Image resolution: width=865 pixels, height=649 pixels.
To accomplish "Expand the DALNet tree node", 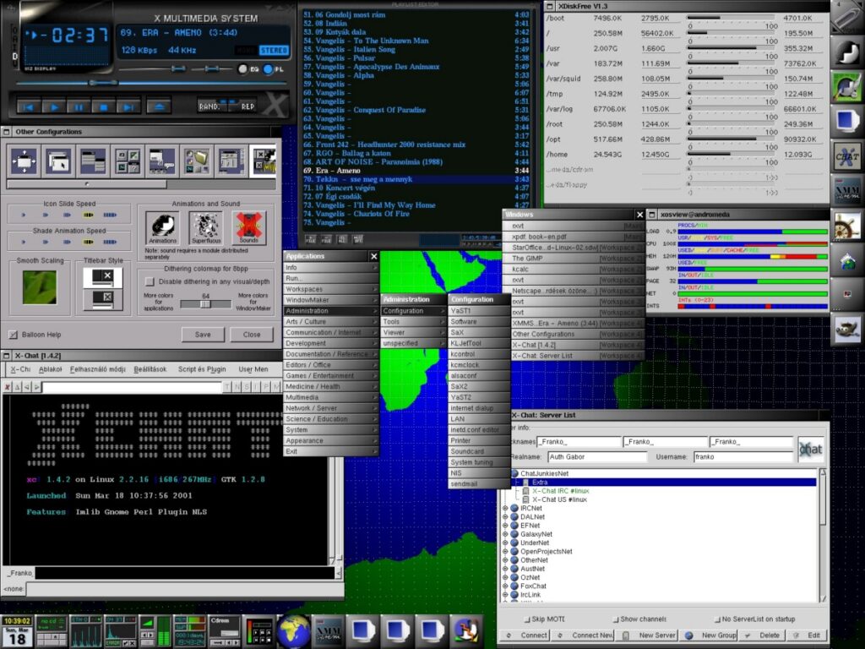I will (506, 516).
